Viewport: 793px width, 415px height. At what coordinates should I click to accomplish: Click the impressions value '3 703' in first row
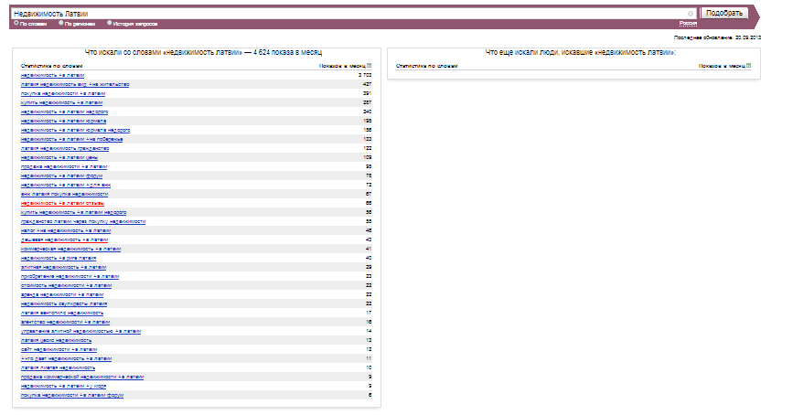click(x=365, y=75)
